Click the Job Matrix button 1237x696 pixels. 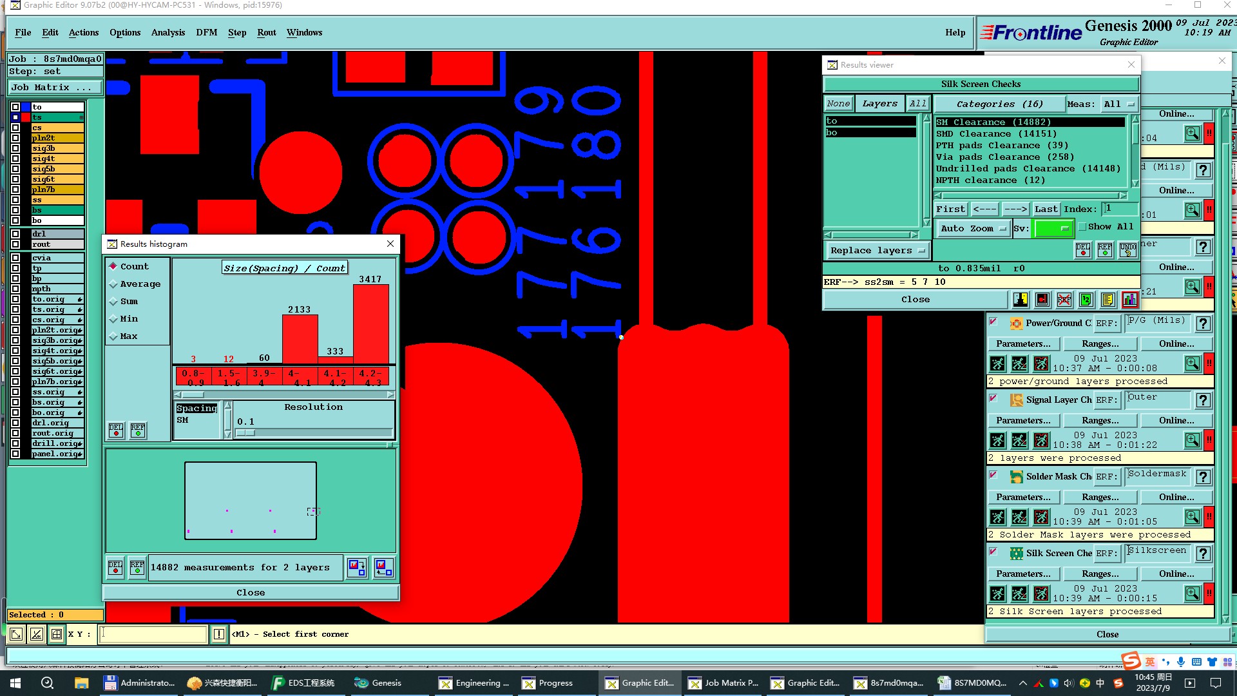[x=55, y=88]
